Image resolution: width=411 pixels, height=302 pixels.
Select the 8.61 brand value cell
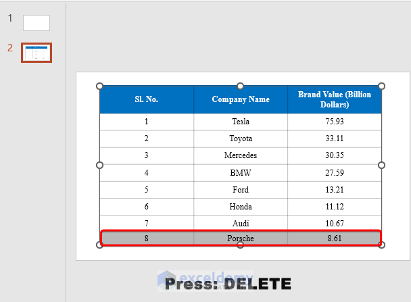[335, 238]
